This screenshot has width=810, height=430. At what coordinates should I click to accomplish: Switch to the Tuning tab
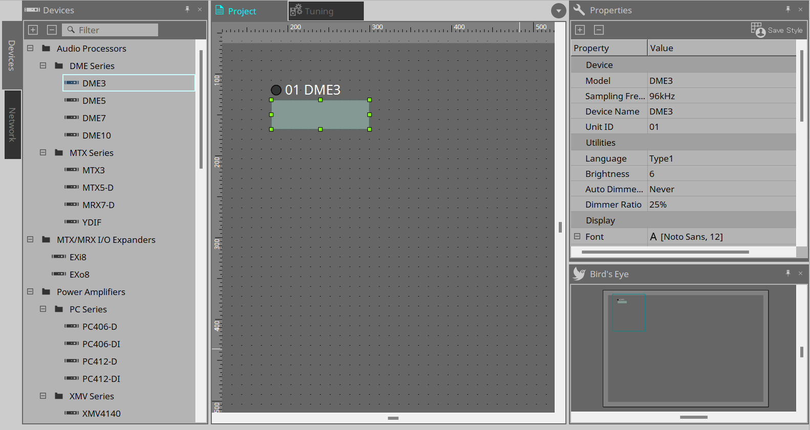tap(326, 11)
